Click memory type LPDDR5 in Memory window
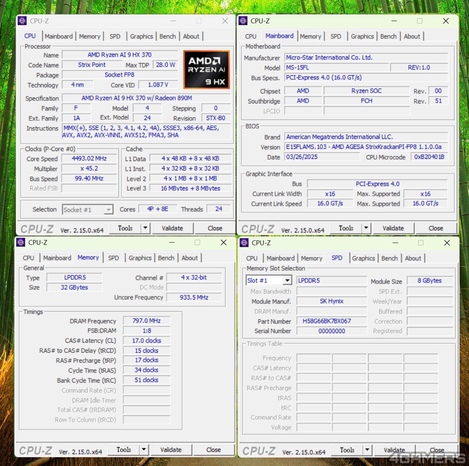This screenshot has width=469, height=466. (75, 277)
